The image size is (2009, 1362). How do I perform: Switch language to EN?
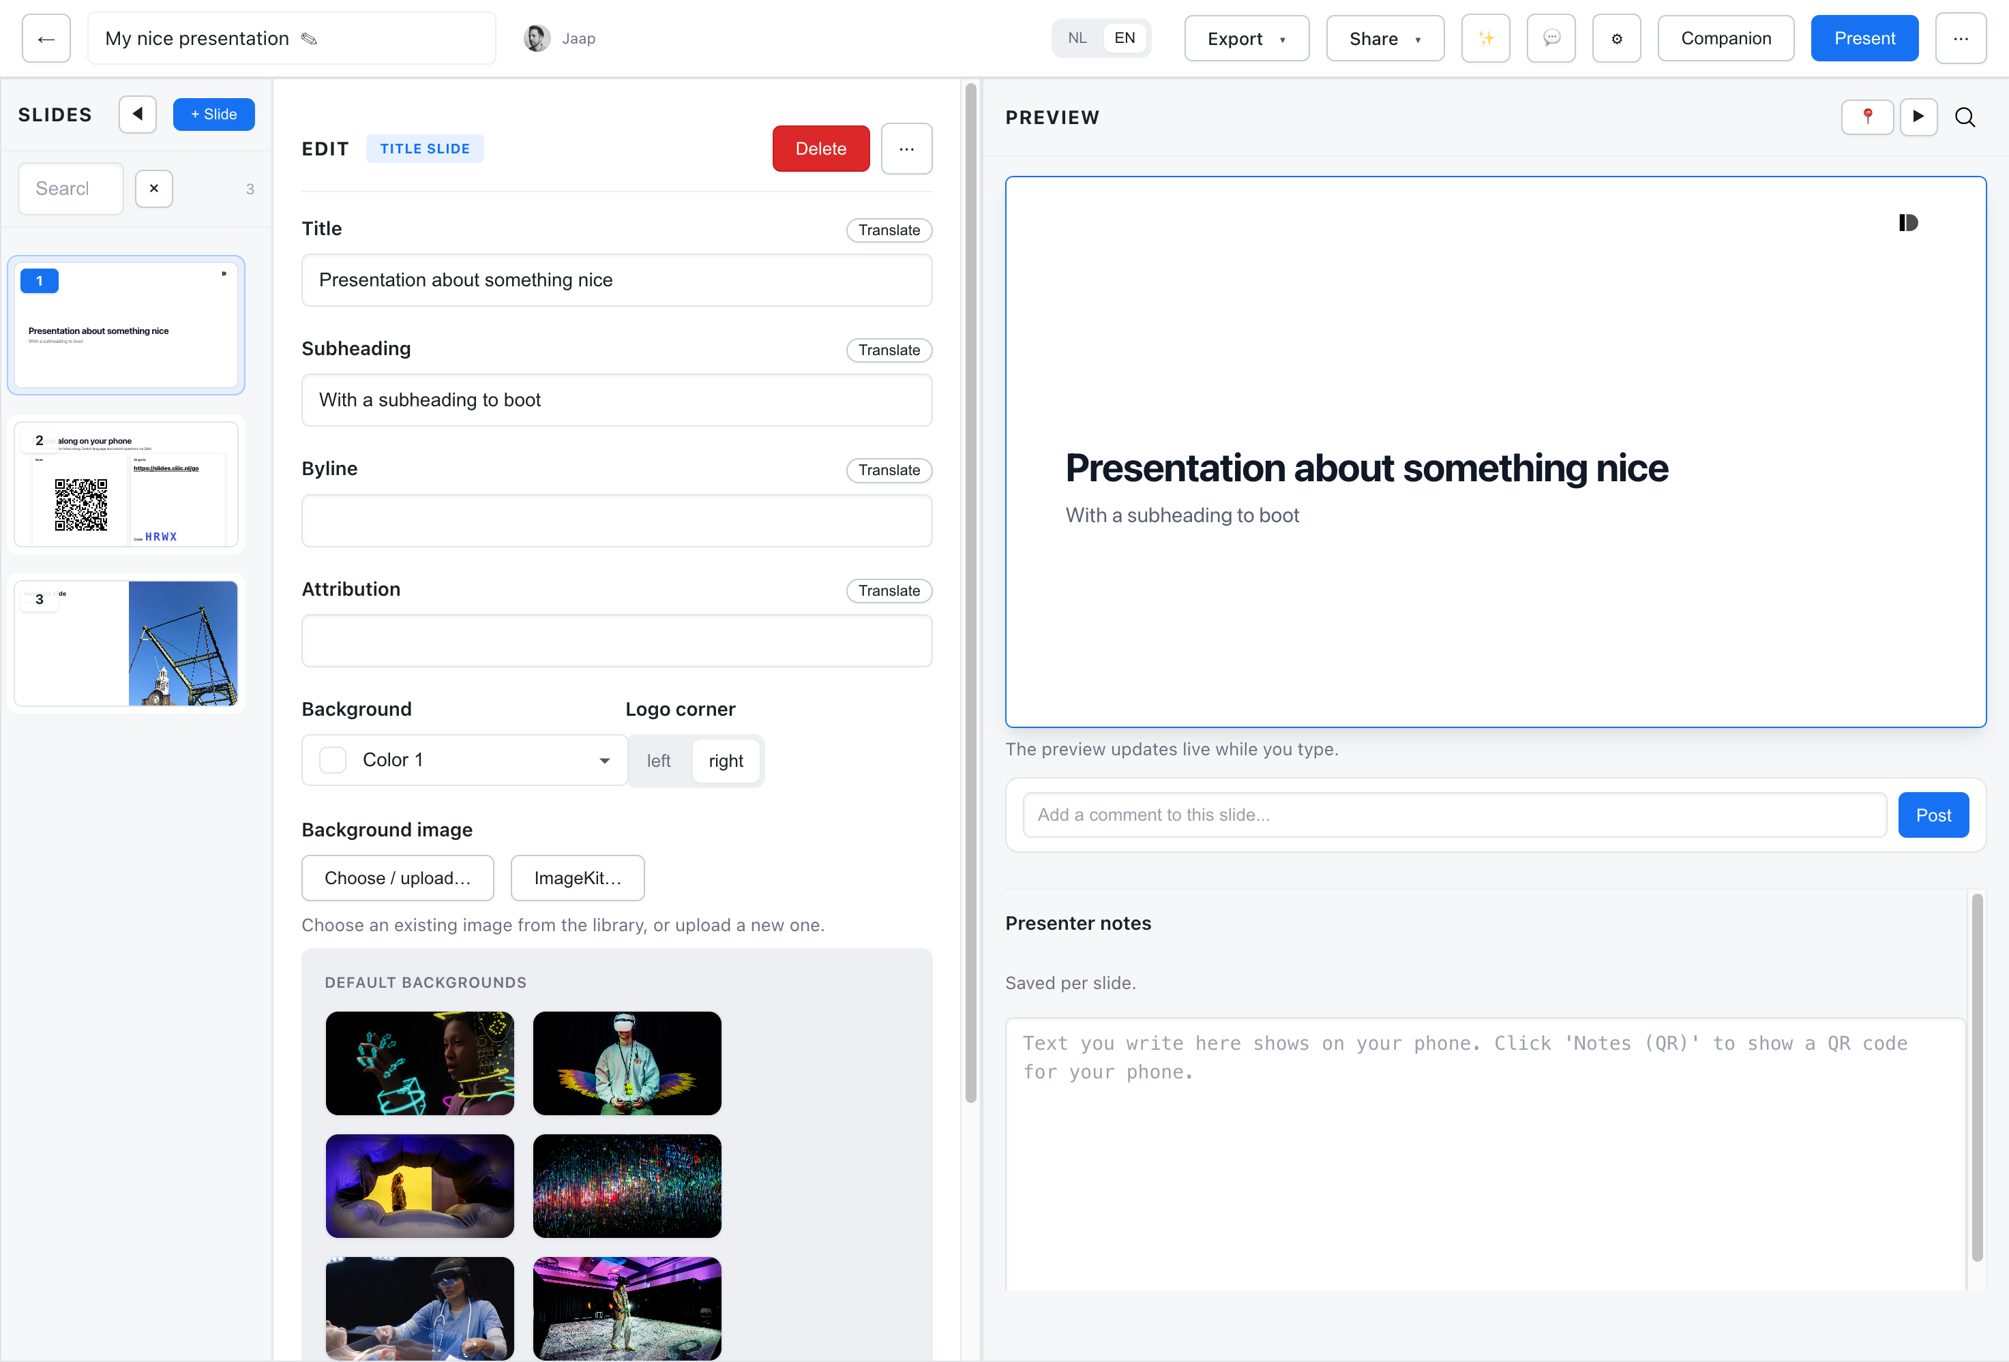[x=1125, y=38]
